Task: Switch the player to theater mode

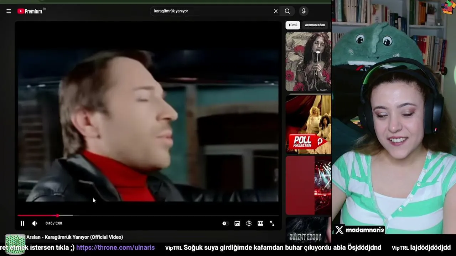Action: (x=260, y=223)
